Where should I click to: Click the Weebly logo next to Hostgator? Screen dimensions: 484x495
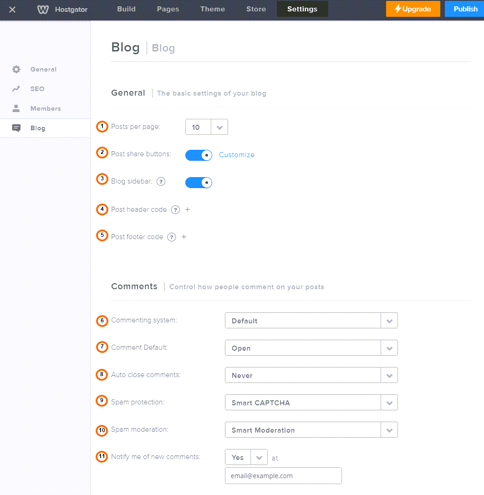tap(42, 9)
